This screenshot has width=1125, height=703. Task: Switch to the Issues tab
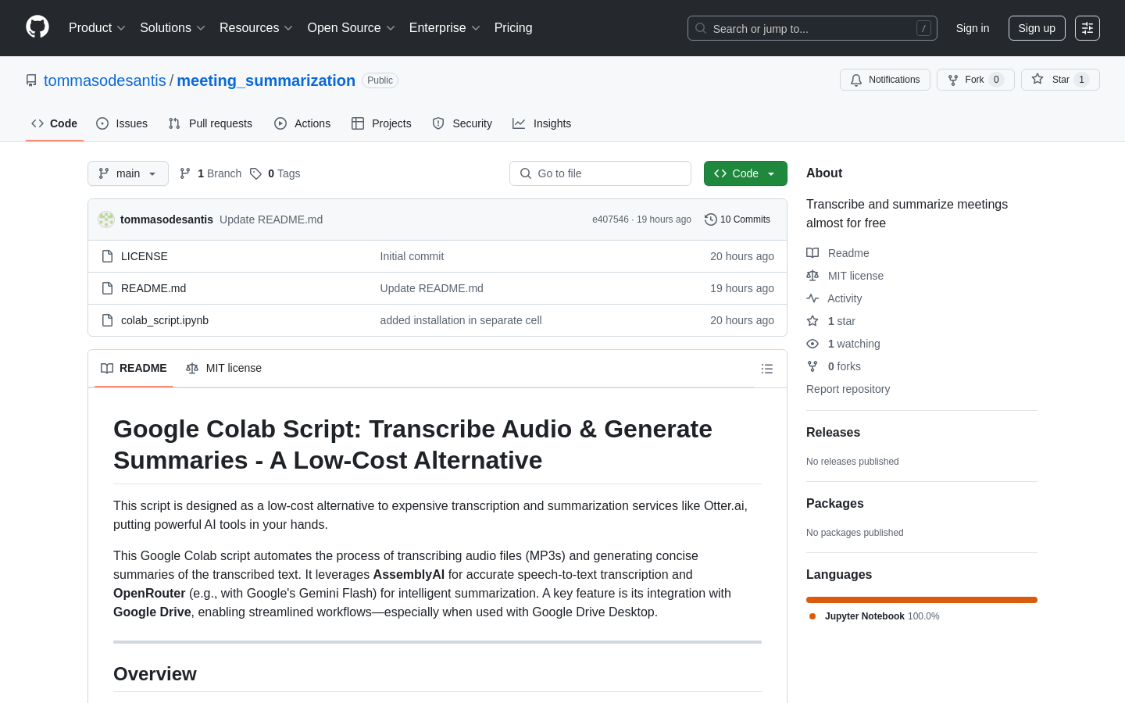click(x=122, y=123)
